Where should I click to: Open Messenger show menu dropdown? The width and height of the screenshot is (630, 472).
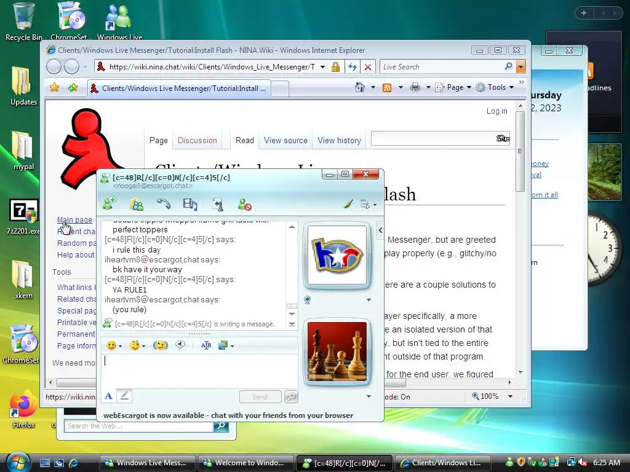point(369,204)
